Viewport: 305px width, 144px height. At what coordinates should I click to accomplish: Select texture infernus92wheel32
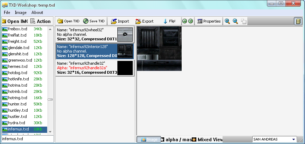[x=95, y=34]
